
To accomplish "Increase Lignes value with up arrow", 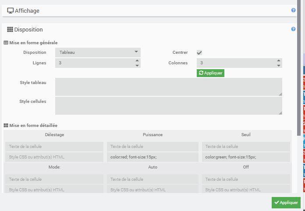I will [x=137, y=60].
